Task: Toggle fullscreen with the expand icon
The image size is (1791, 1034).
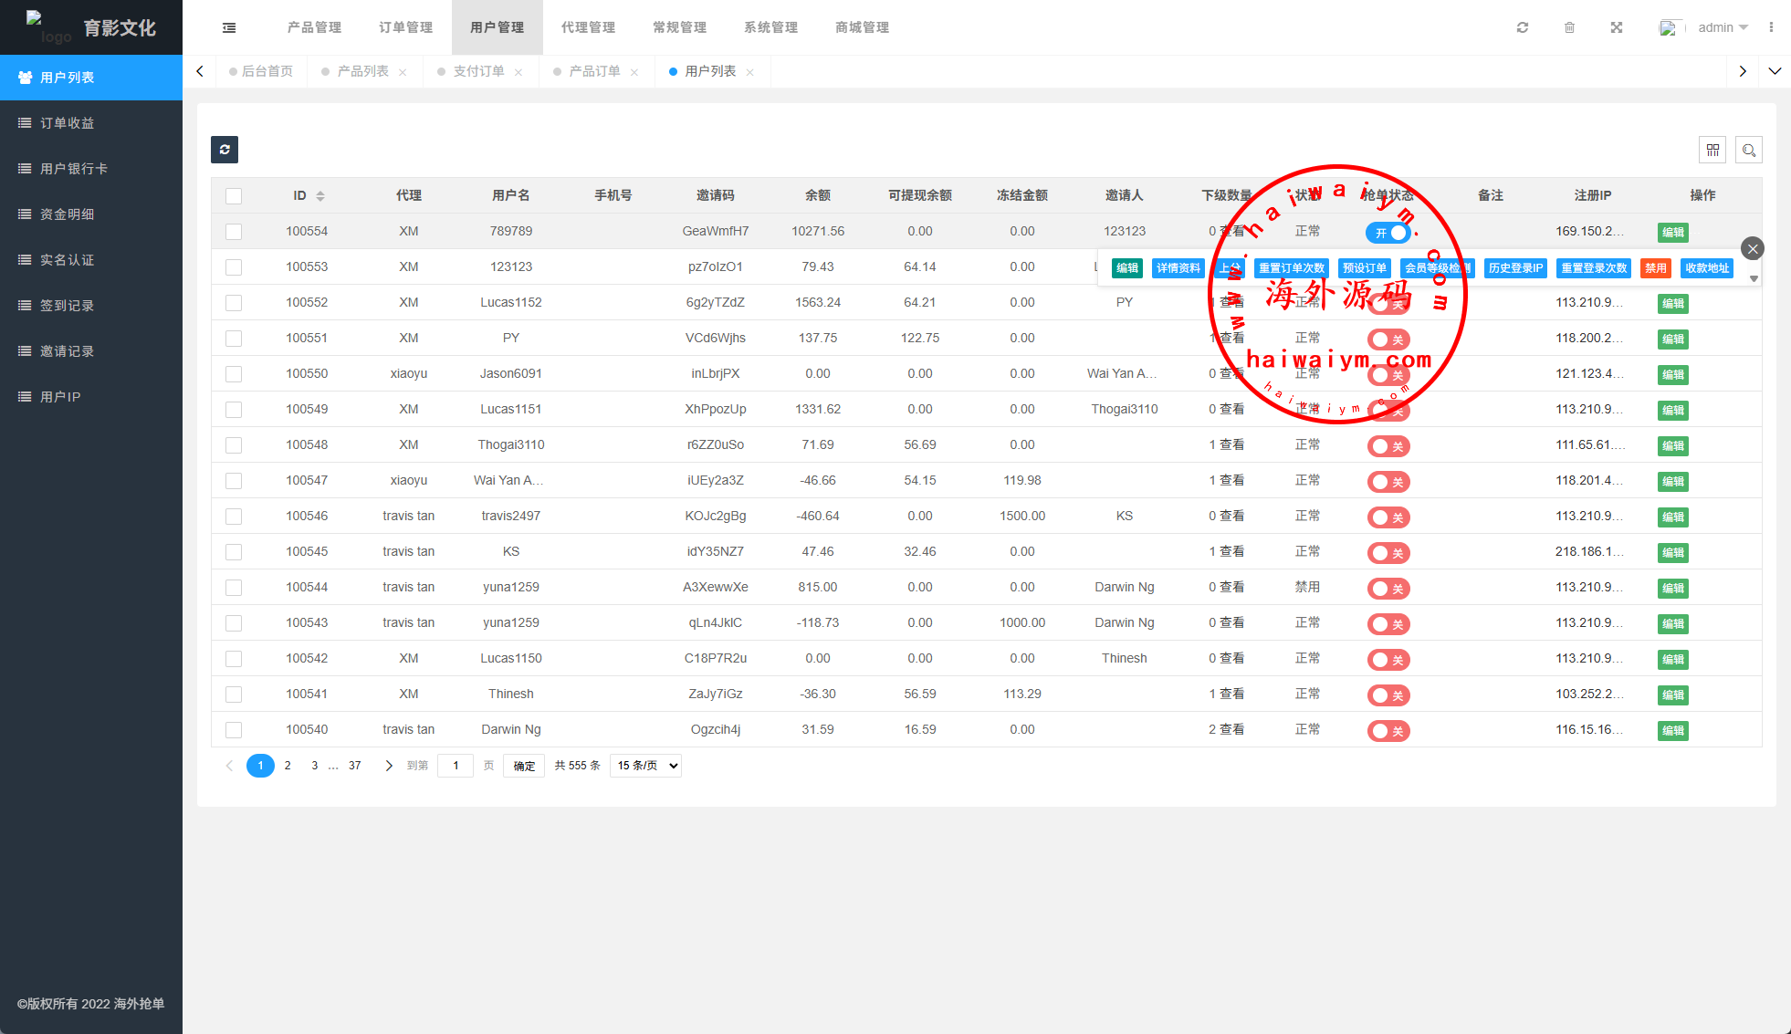Action: (x=1616, y=27)
